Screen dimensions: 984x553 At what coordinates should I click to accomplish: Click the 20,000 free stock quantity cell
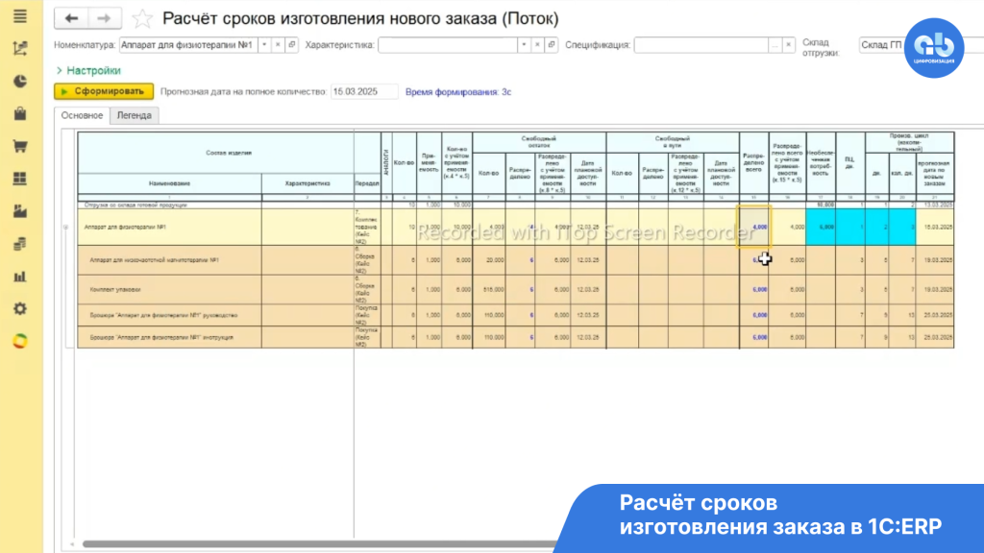[489, 260]
